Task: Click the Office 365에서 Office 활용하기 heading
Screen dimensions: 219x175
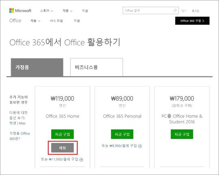Action: coord(65,42)
